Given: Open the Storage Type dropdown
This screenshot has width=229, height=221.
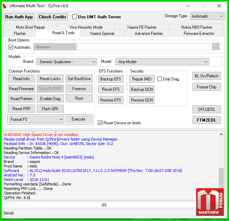Looking at the screenshot, I should pos(208,16).
